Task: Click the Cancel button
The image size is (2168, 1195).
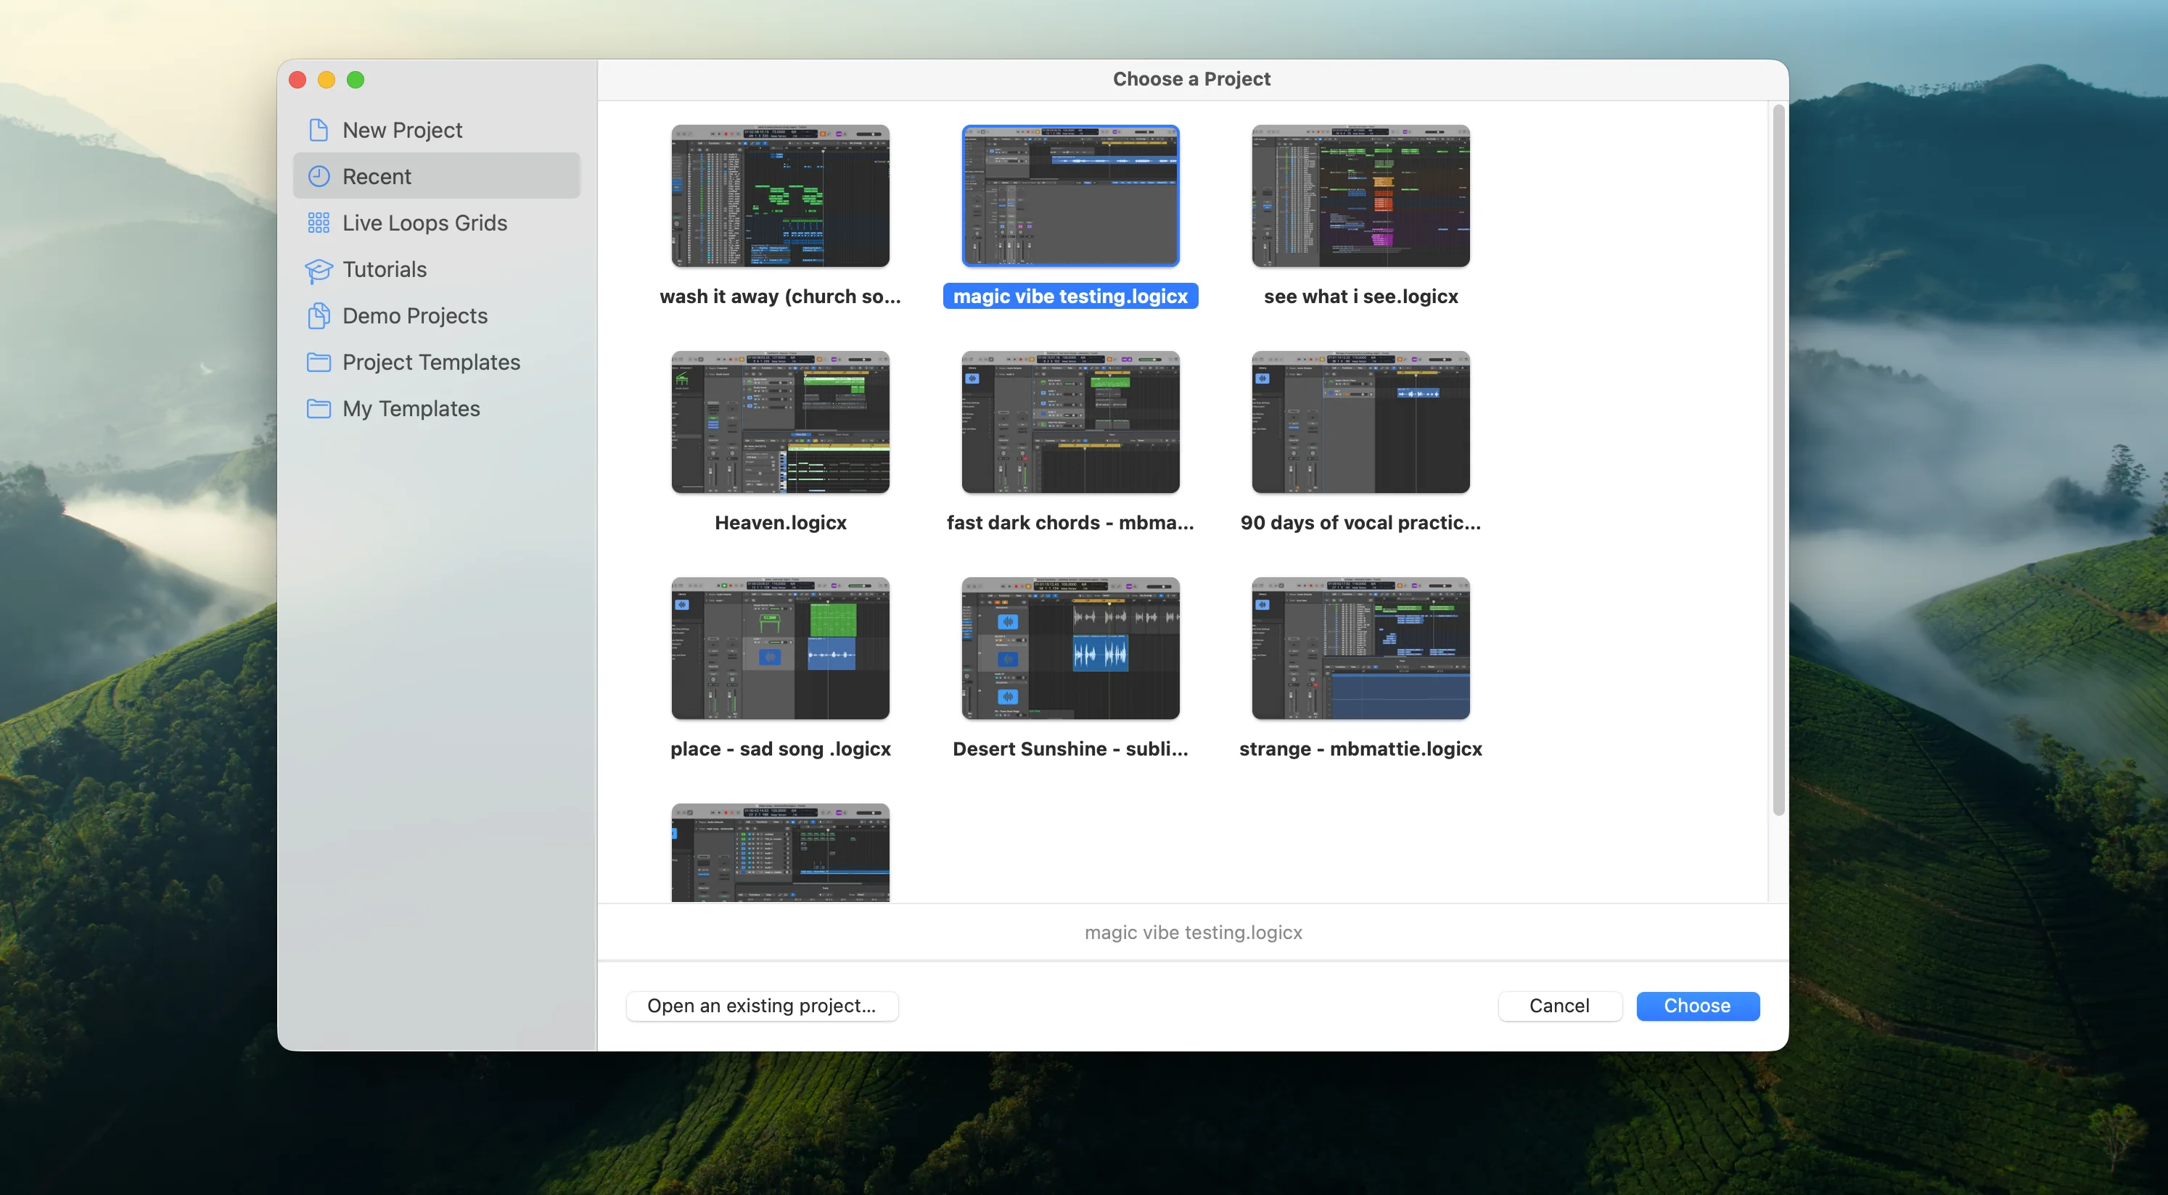Action: coord(1559,1006)
